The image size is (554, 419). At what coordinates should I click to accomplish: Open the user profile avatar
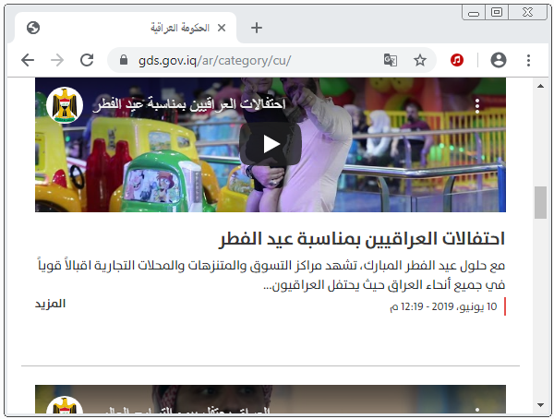coord(499,60)
